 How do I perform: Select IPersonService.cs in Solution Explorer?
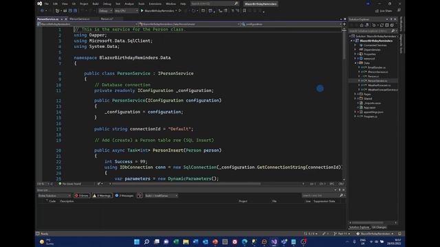377,72
